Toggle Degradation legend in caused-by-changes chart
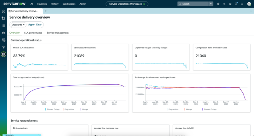The image size is (254, 136). tap(172, 109)
